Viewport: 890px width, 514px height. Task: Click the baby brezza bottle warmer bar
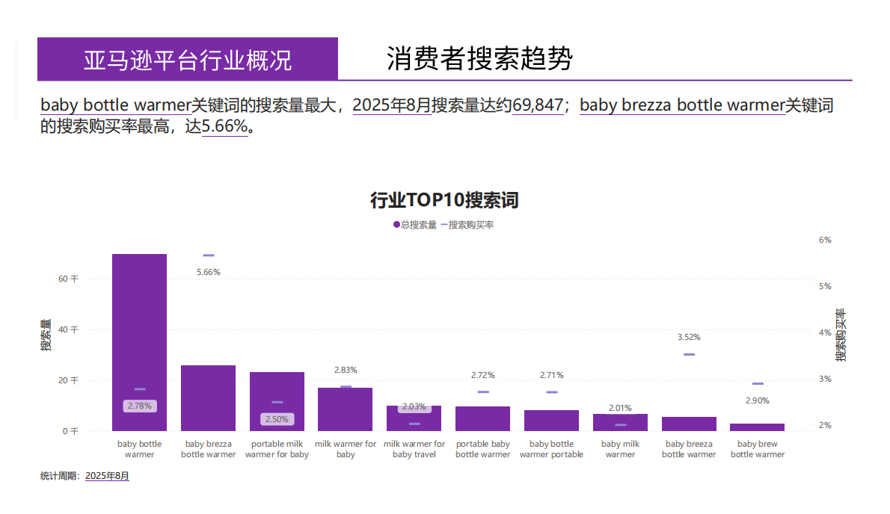click(x=208, y=398)
